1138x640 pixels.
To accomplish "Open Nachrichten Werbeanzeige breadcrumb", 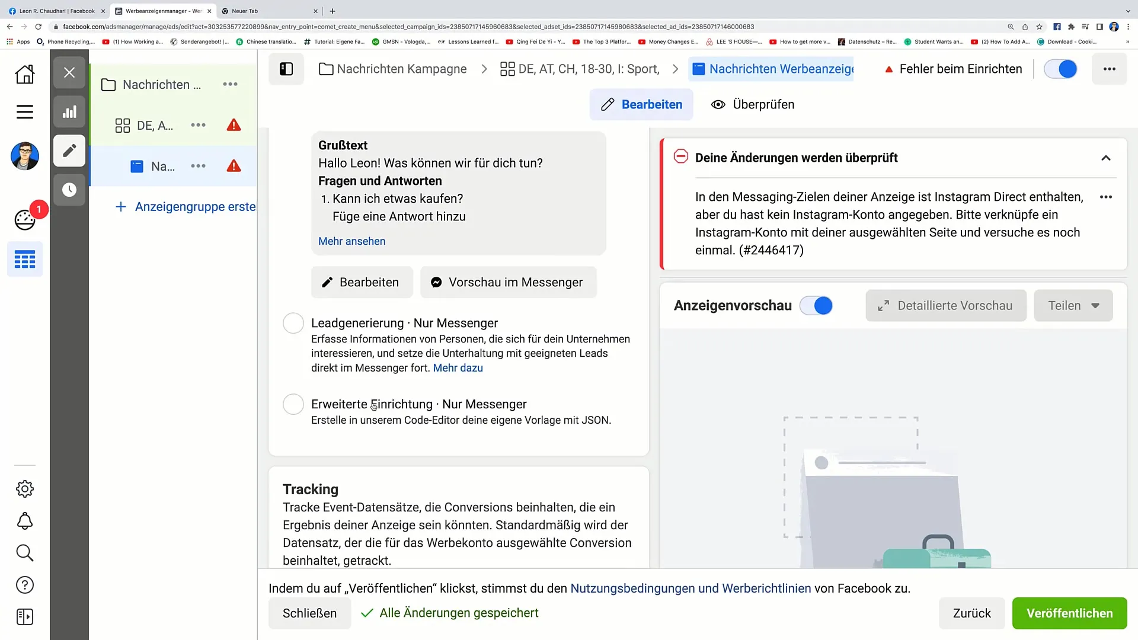I will (771, 69).
